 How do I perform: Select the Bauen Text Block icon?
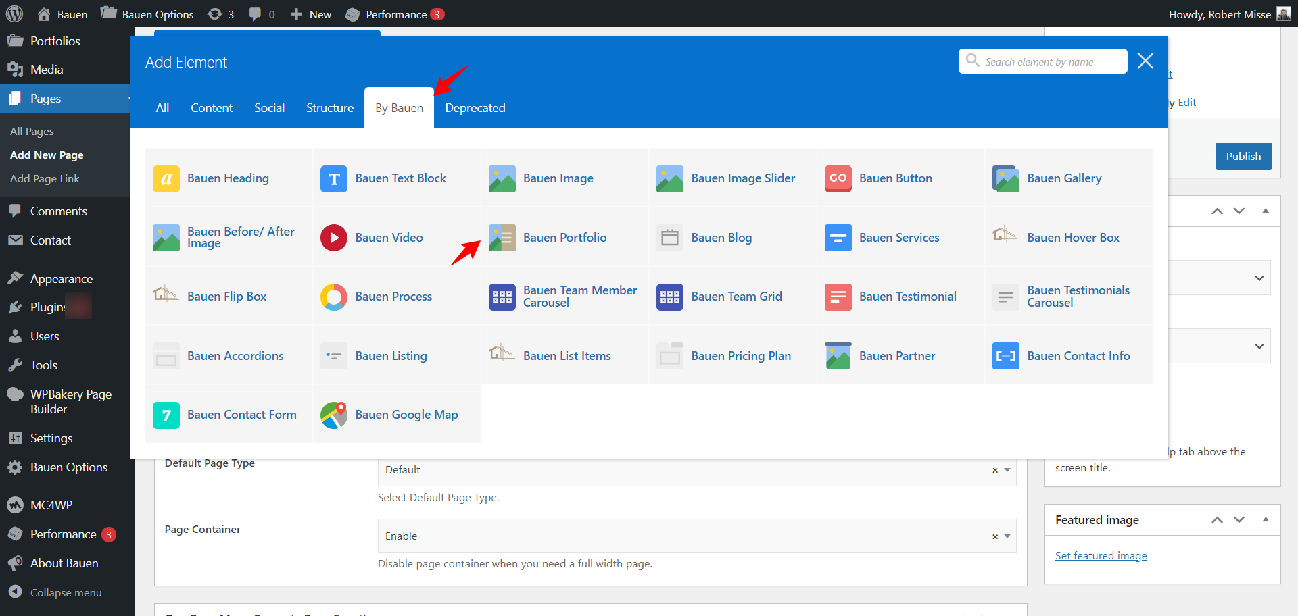[x=334, y=179]
